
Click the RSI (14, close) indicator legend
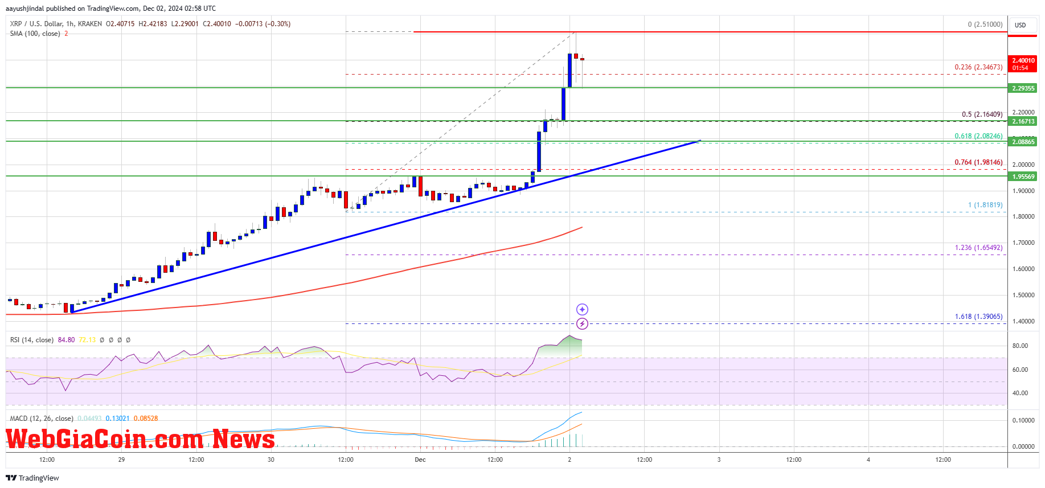click(32, 340)
